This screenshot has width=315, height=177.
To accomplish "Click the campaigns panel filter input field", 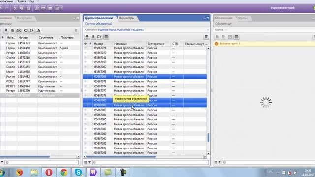I will click(41, 162).
